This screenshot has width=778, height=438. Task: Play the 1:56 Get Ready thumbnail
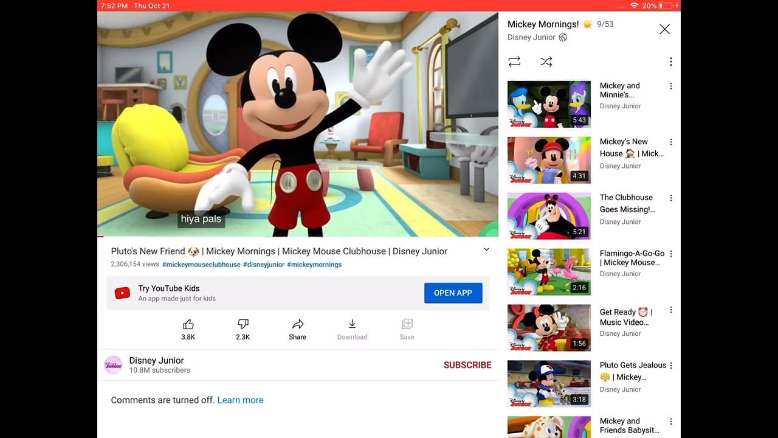point(549,328)
